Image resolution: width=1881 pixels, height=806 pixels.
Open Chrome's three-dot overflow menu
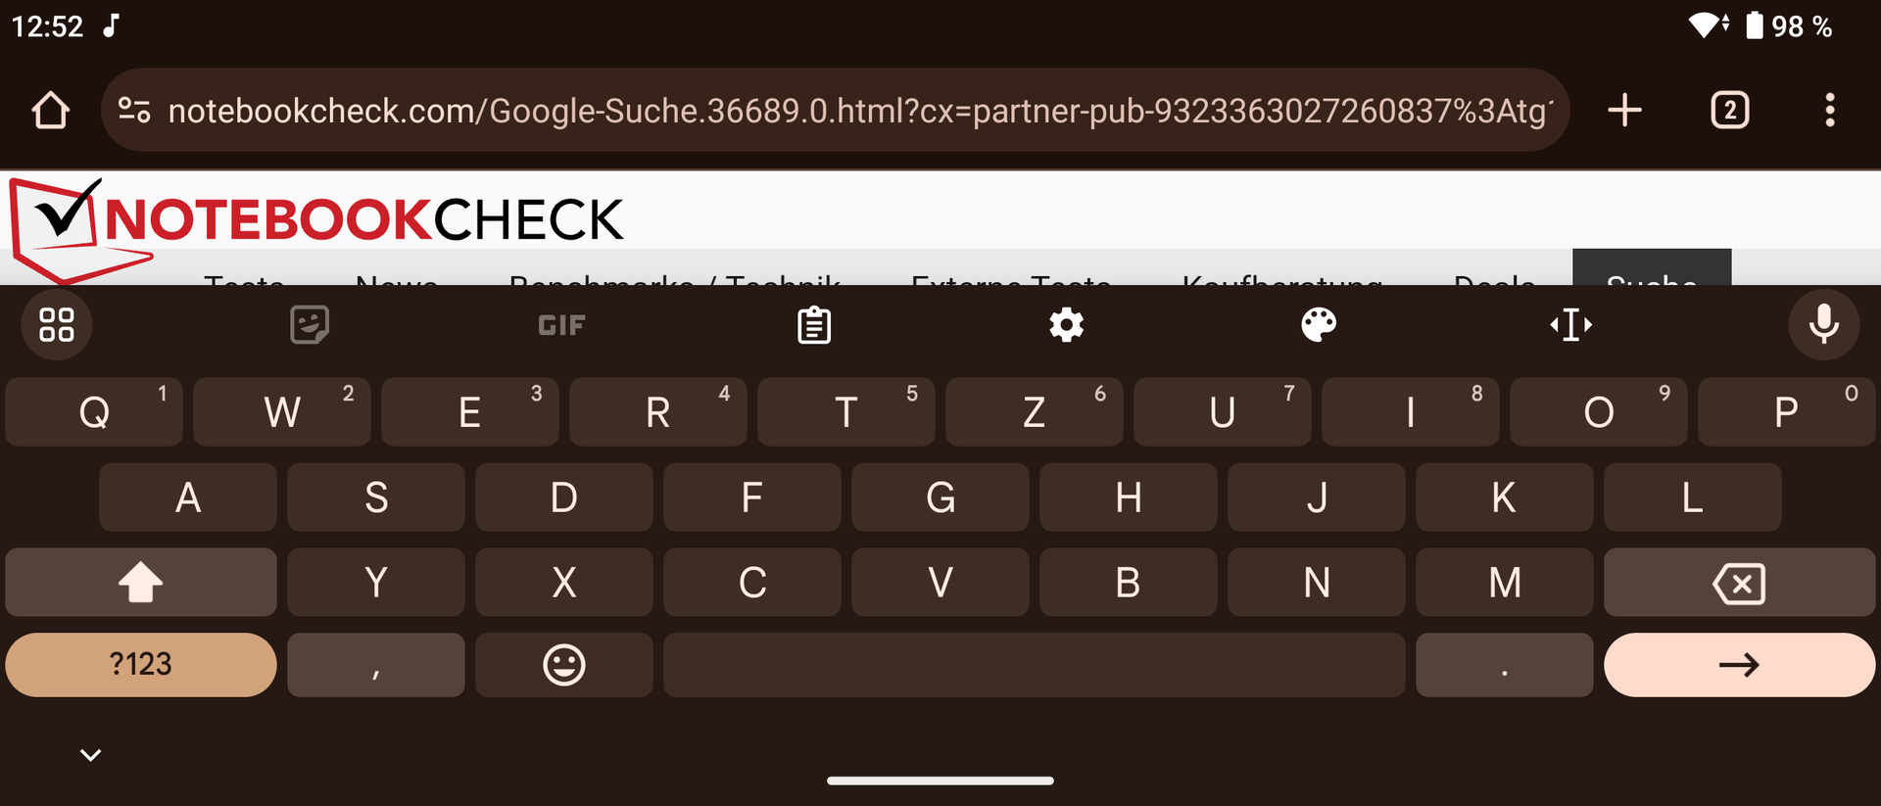(1829, 110)
